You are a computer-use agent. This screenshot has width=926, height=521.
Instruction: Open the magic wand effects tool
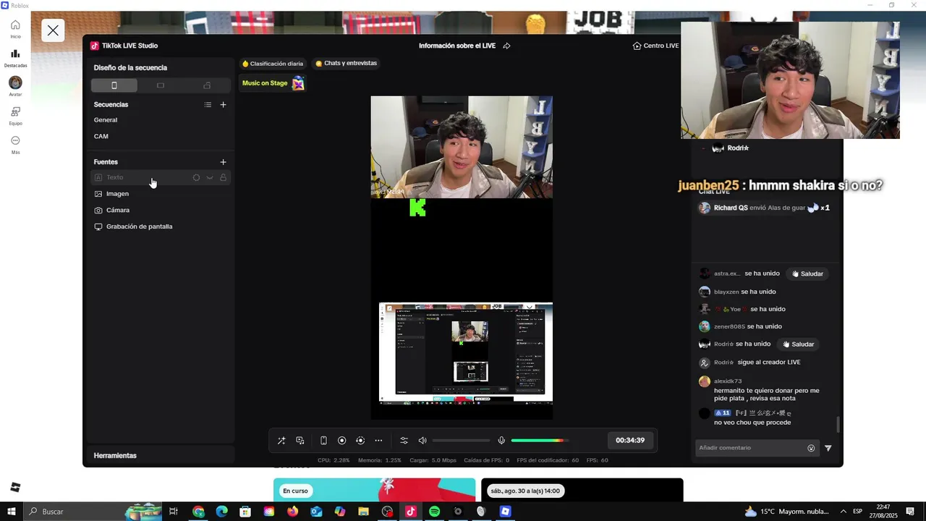[x=281, y=440]
